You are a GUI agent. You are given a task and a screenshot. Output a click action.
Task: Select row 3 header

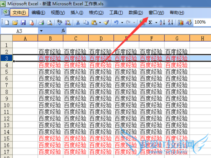click(6, 58)
